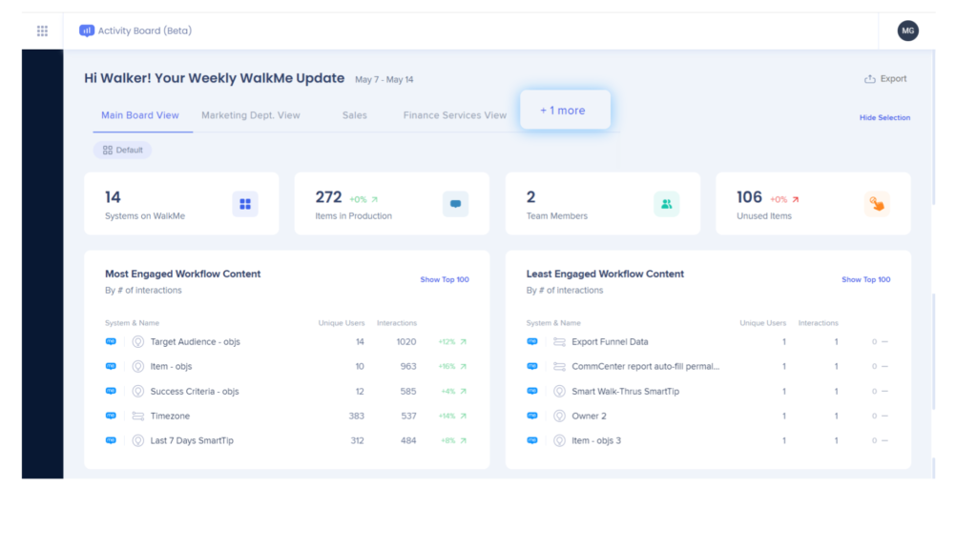Click the walk-thru icon for CommCenter report
This screenshot has width=977, height=549.
(x=559, y=367)
